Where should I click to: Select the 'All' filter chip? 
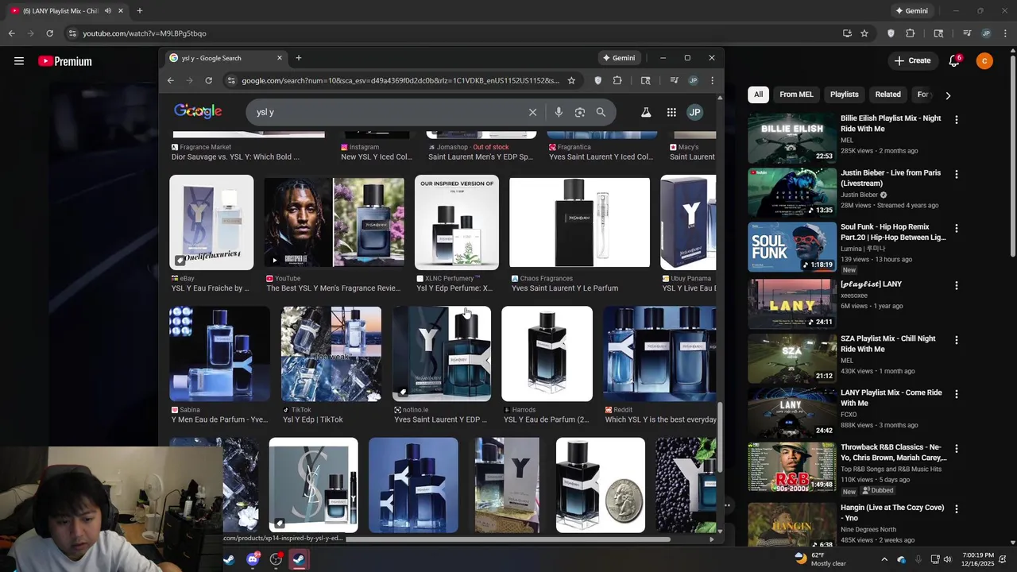click(x=758, y=95)
